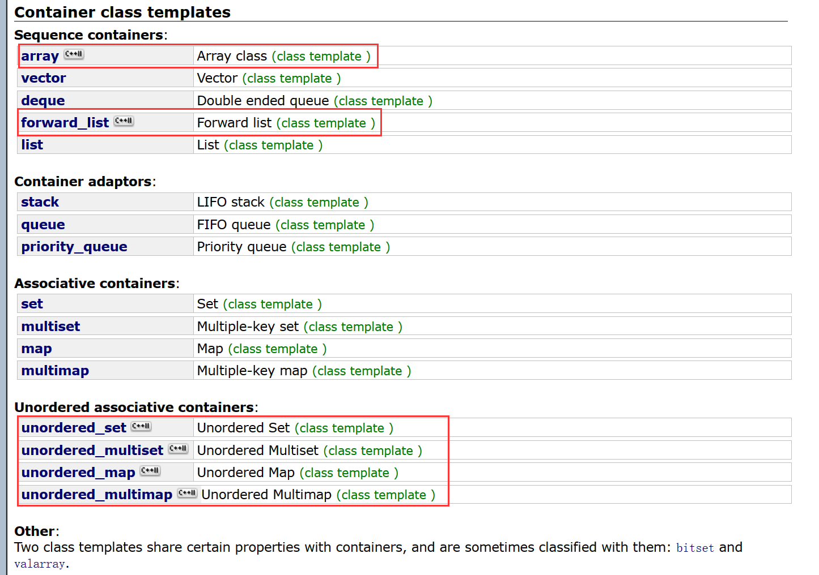Click the C++11 badge beside unordered_set
Viewport: 819px width, 575px height.
pos(141,426)
